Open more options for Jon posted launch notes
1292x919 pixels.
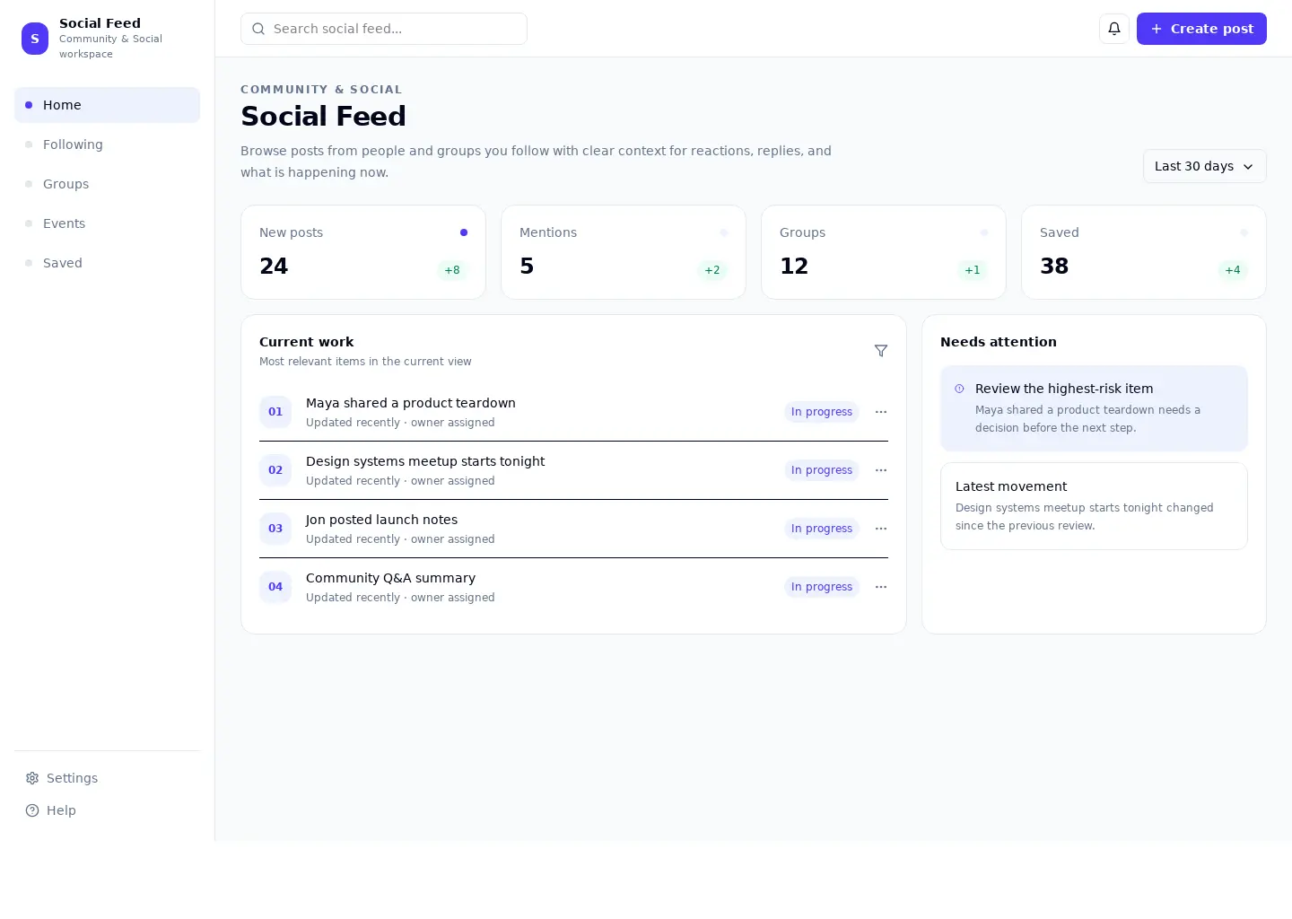pos(881,529)
